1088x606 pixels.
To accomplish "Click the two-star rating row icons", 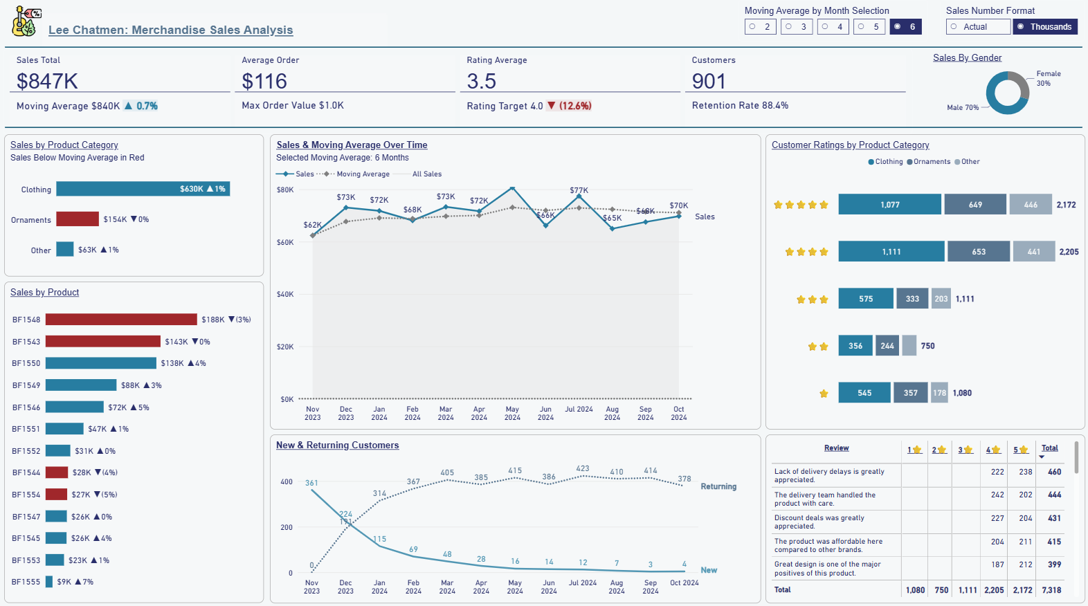I will click(x=818, y=347).
